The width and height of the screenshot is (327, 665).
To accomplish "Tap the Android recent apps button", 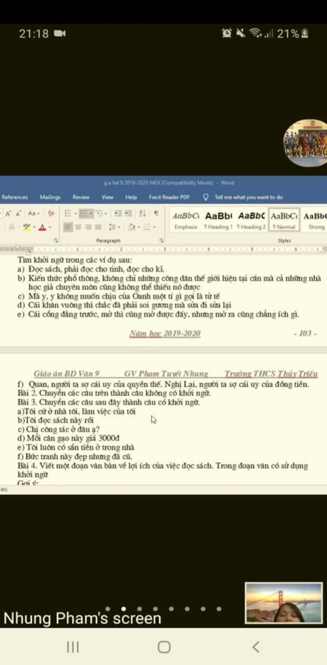I will [73, 647].
